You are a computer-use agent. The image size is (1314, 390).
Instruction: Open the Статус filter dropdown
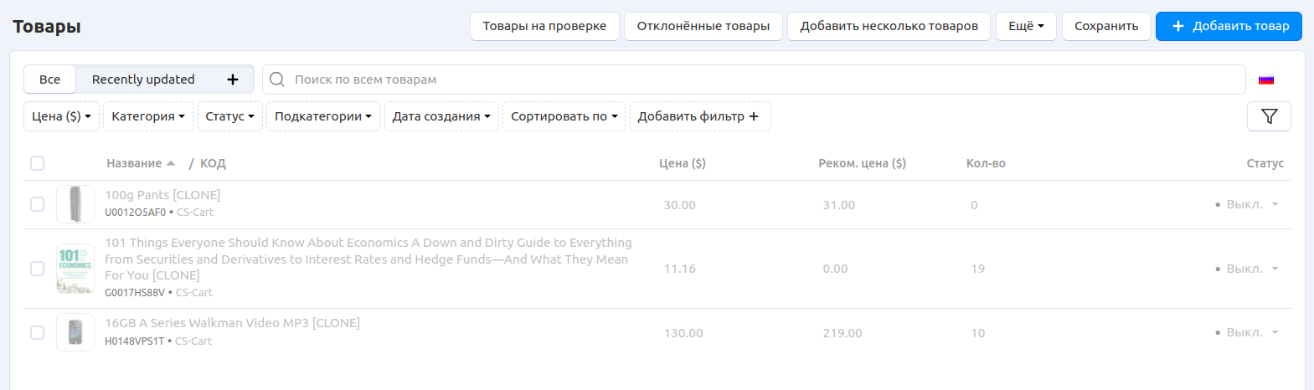(x=230, y=116)
